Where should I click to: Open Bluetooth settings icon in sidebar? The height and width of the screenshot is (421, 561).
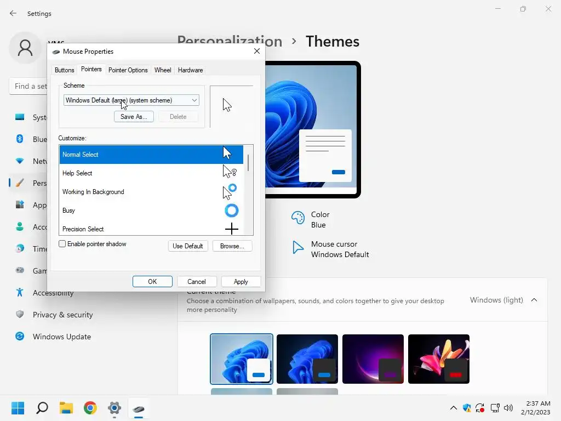[20, 139]
